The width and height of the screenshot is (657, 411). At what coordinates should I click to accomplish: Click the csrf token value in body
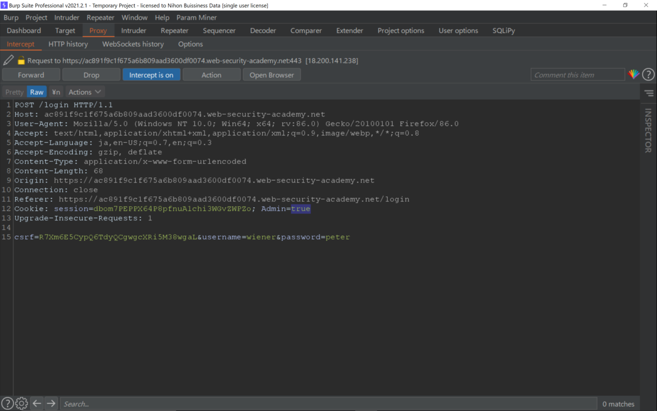[x=118, y=237]
